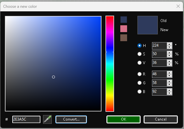Viewport: 184px width, 129px height.
Task: Decrease the R value with down arrow
Action: (169, 76)
